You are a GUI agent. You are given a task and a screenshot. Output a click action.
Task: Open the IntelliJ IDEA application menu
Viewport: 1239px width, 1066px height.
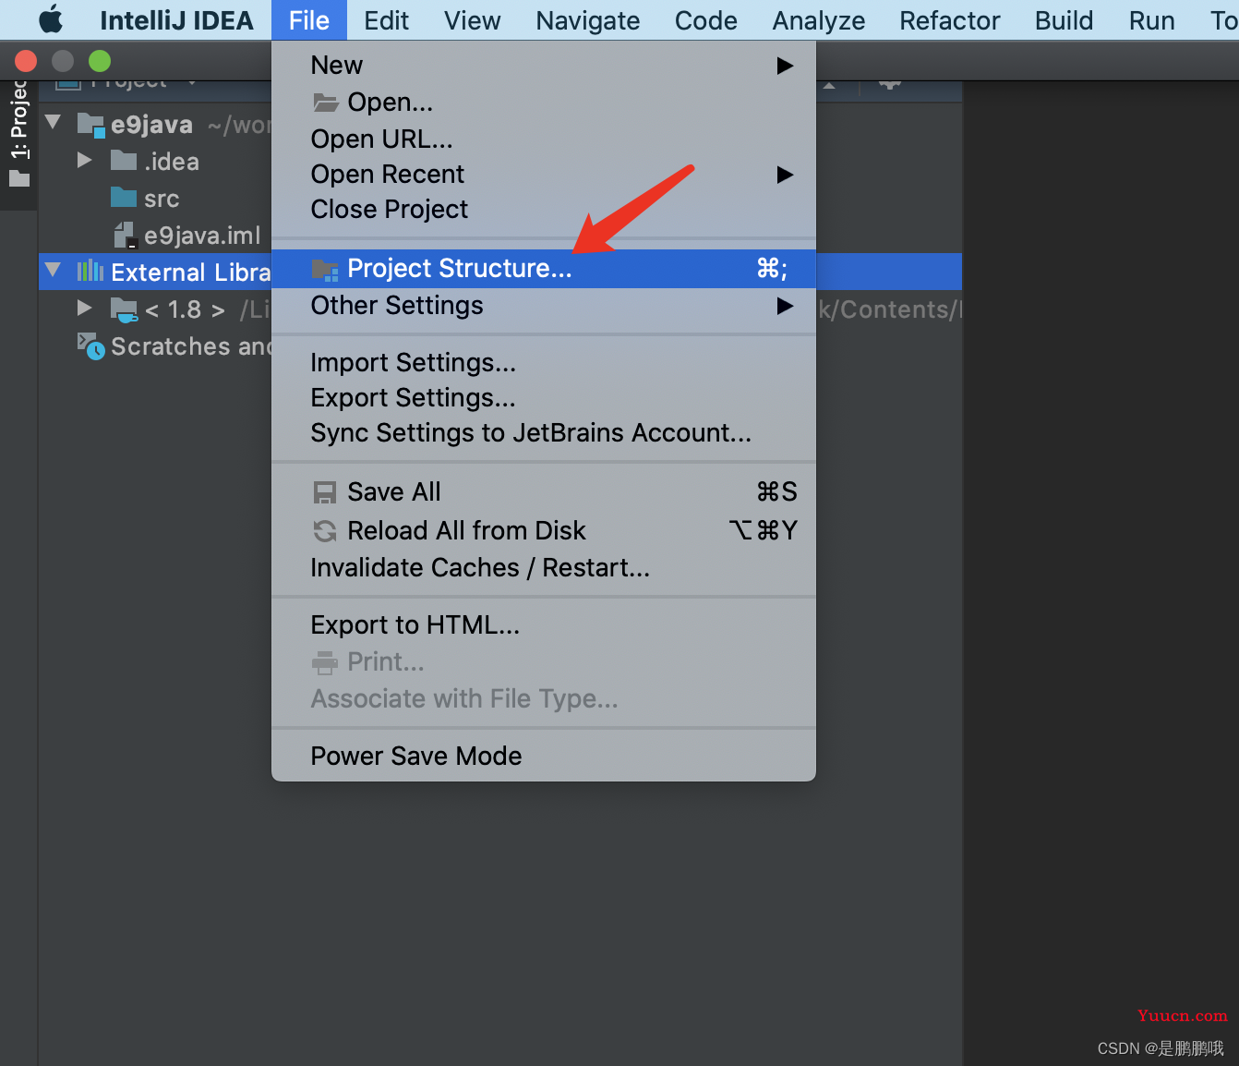pos(176,20)
